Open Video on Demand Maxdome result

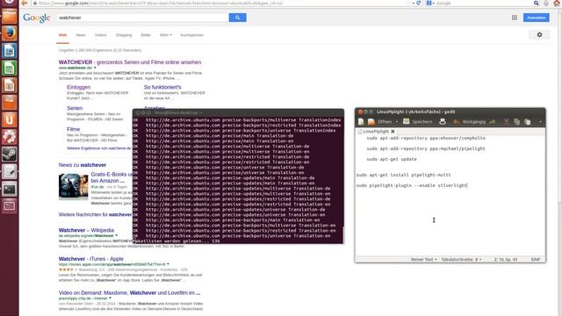pos(129,292)
